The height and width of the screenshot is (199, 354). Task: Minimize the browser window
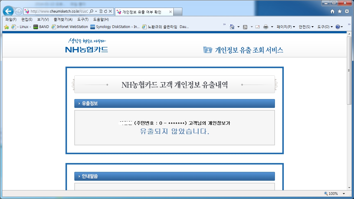pos(326,3)
